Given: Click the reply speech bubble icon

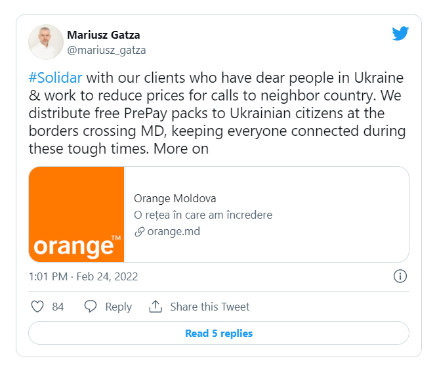Looking at the screenshot, I should (x=91, y=307).
